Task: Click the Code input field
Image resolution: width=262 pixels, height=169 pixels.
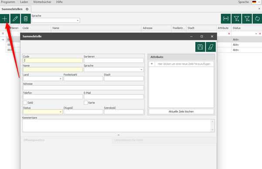Action: point(53,61)
